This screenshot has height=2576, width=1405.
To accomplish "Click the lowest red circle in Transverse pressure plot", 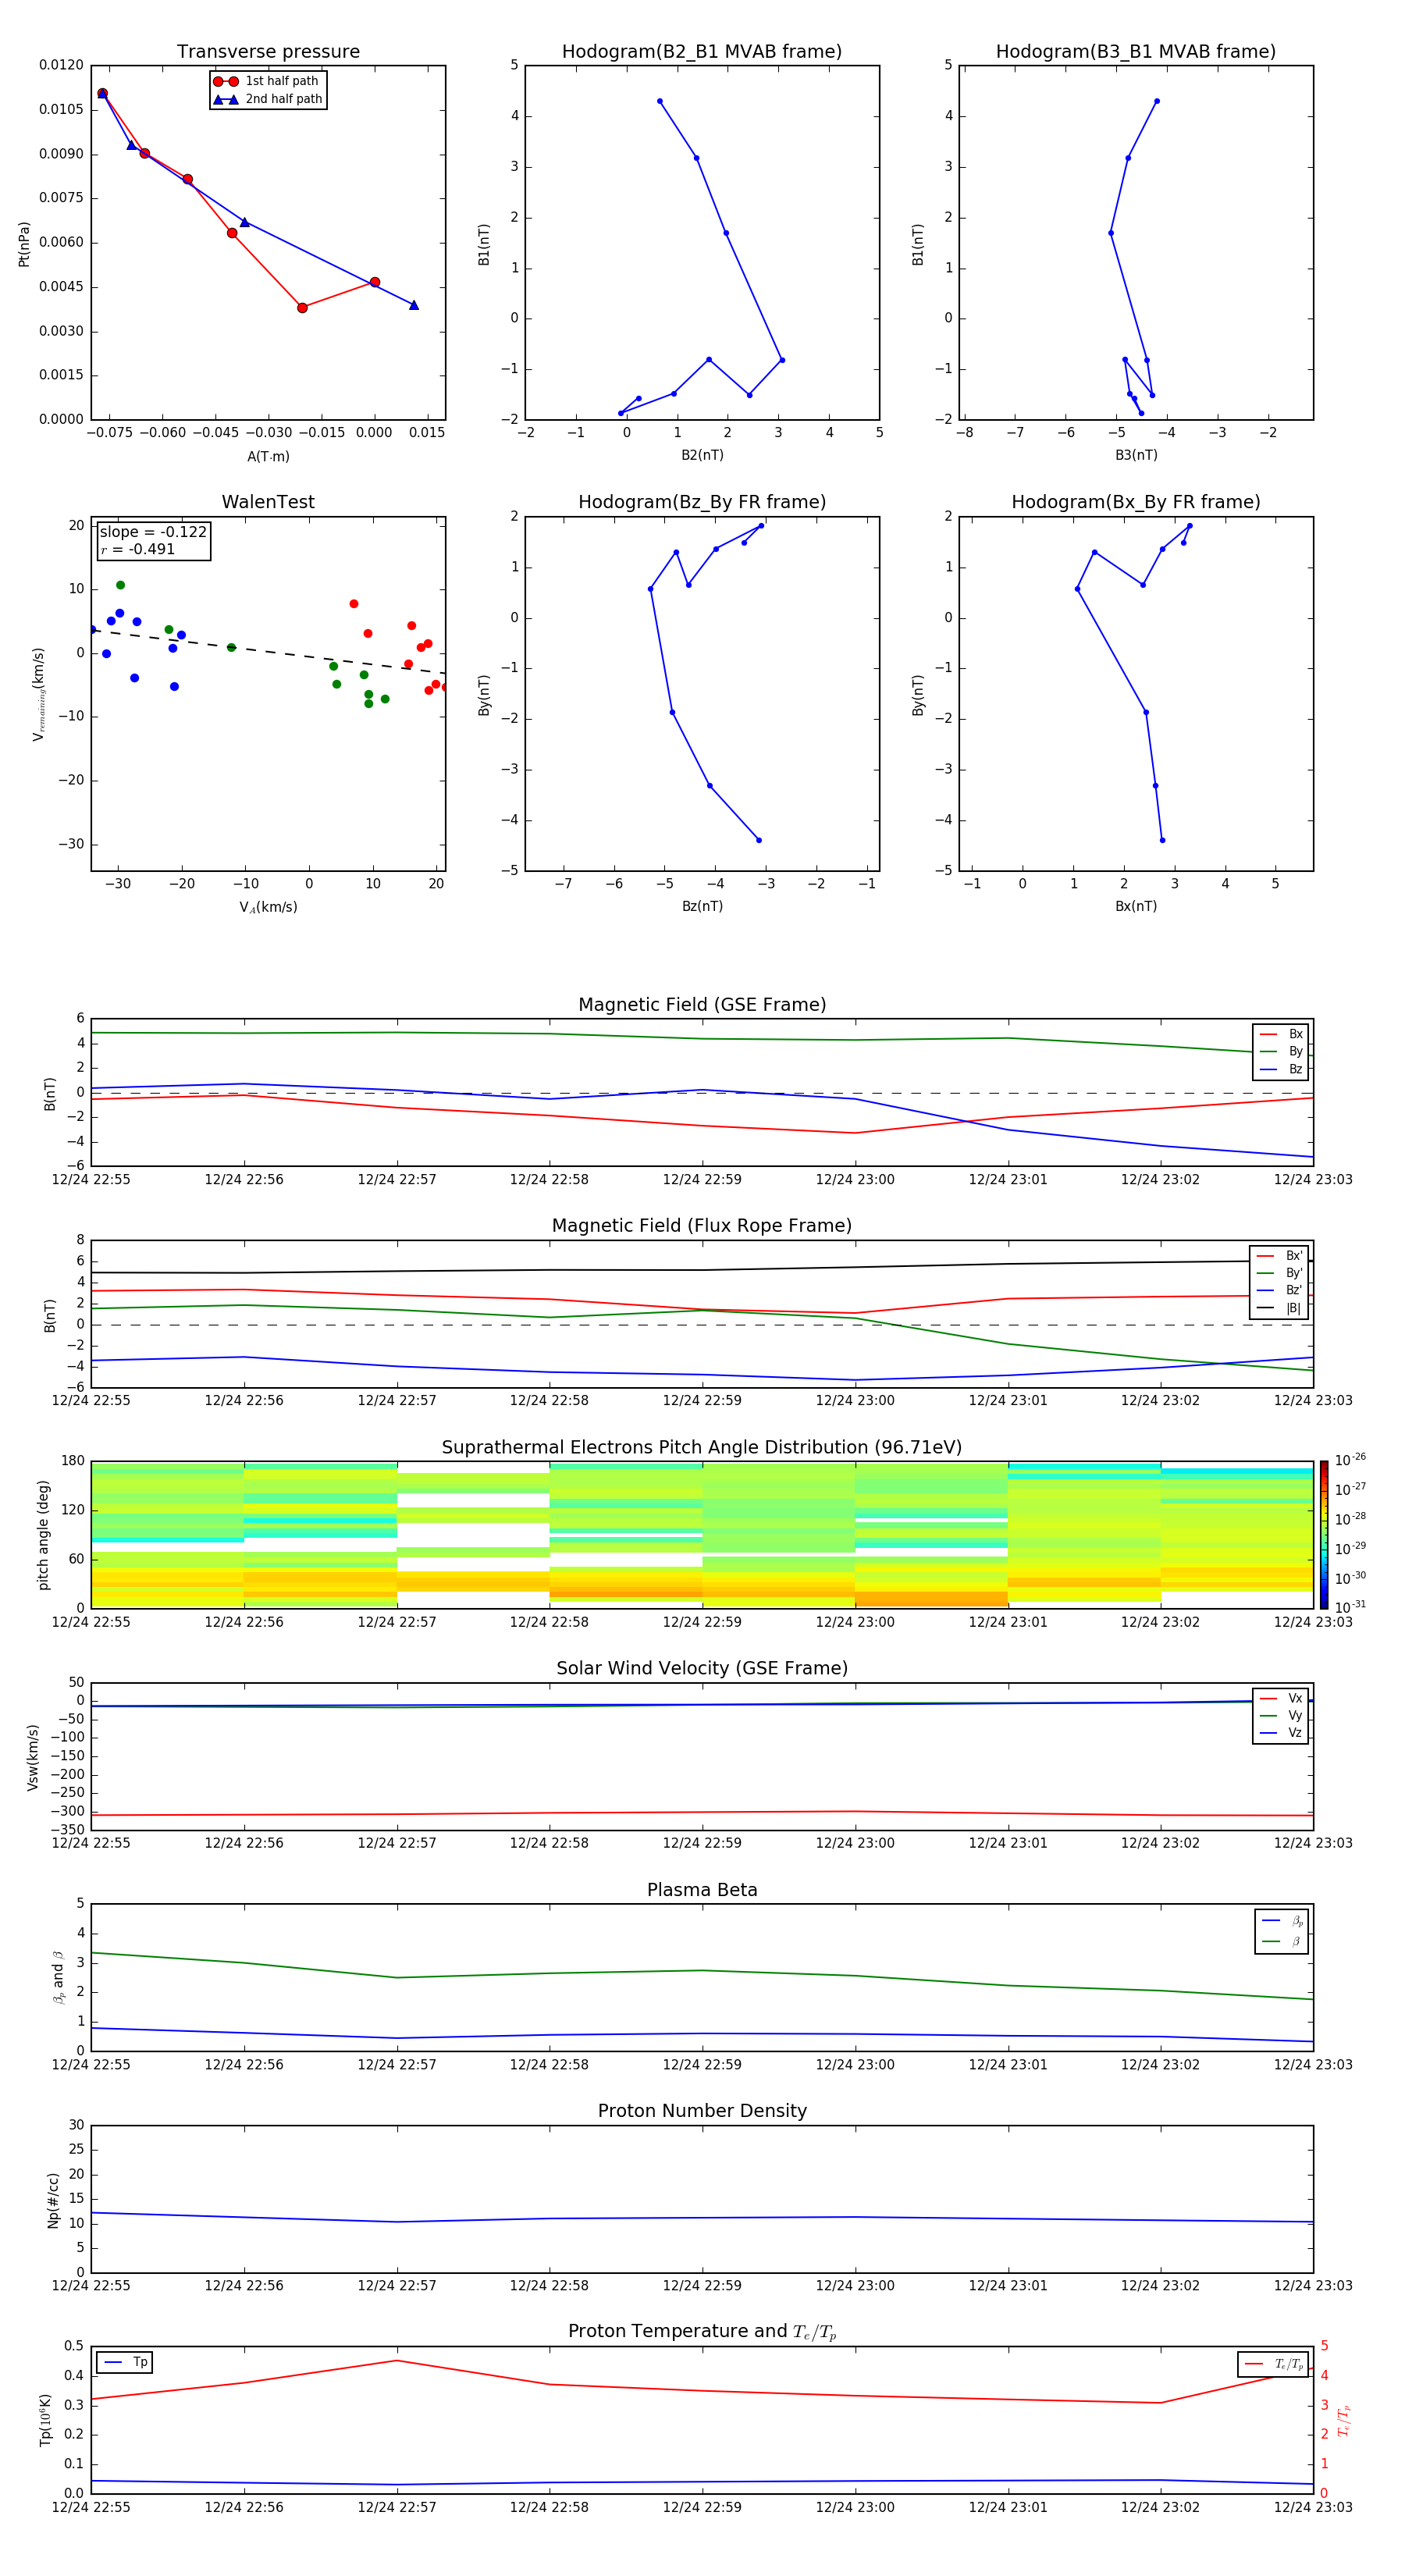I will (x=302, y=308).
